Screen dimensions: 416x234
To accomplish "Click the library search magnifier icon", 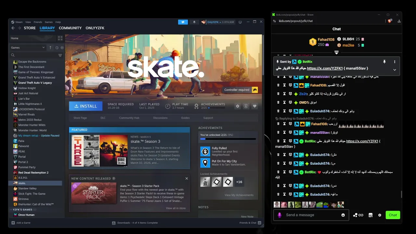I will (x=13, y=55).
